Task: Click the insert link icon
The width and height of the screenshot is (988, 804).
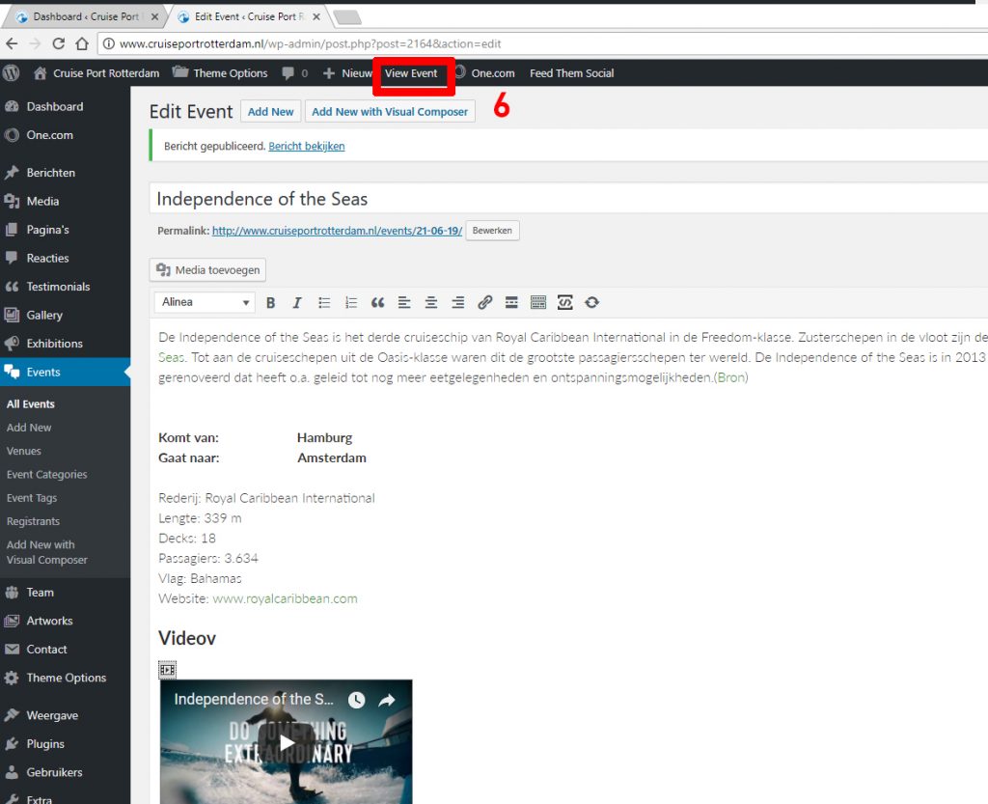Action: point(484,302)
